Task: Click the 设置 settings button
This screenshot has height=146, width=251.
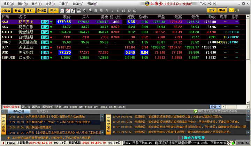Action: 214,107
